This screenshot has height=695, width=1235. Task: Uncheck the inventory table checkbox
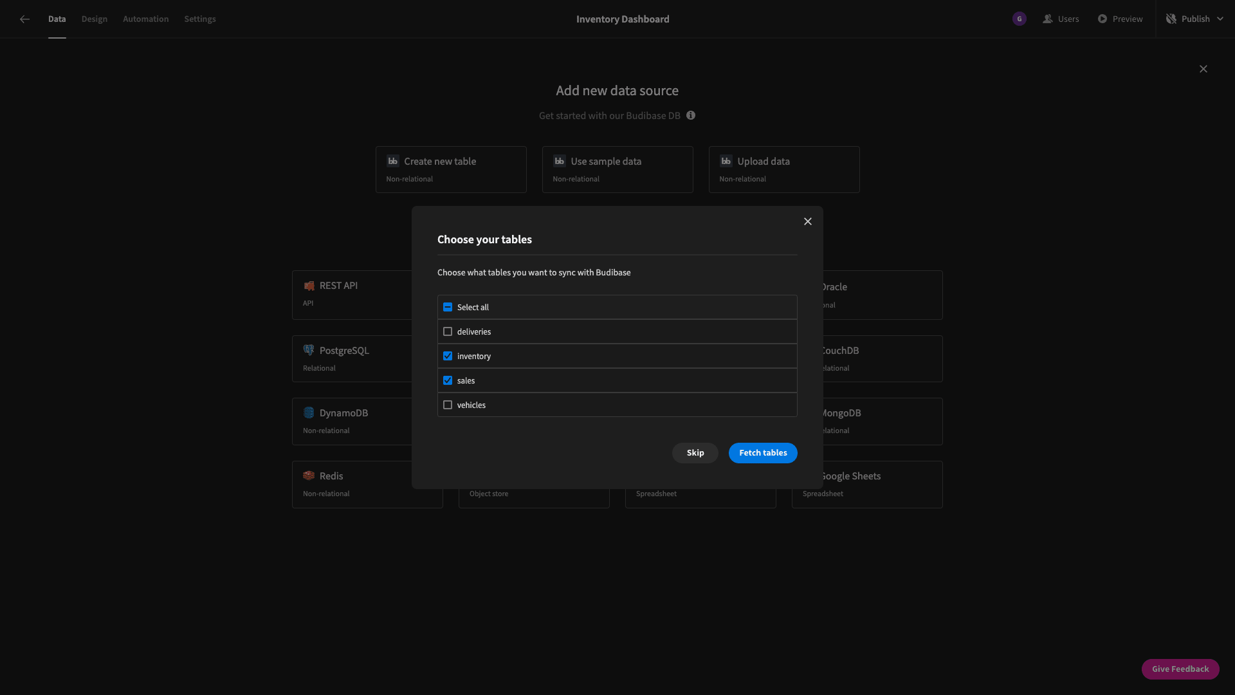[448, 356]
